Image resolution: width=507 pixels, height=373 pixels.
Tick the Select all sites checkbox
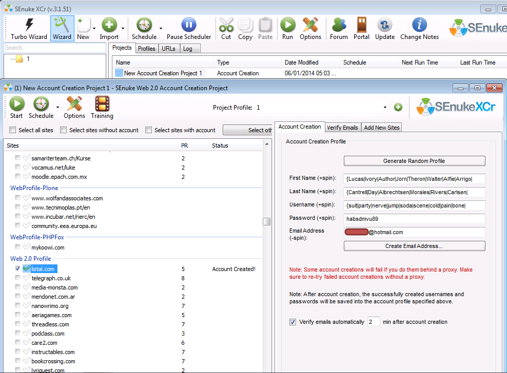click(x=13, y=130)
